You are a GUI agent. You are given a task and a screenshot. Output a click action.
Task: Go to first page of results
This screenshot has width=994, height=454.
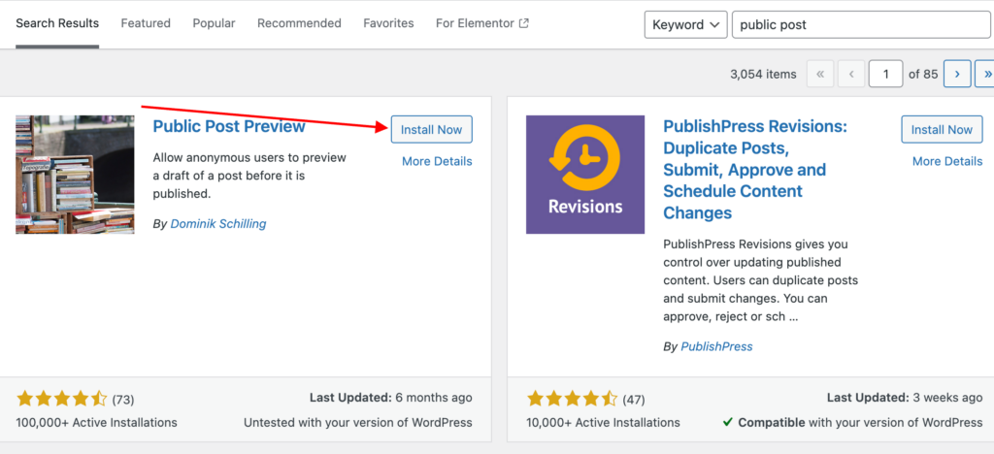pos(820,74)
